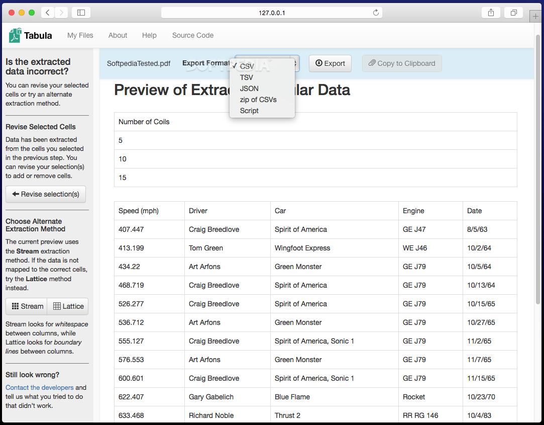
Task: Click the speed cell 468.719
Action: pyautogui.click(x=150, y=285)
